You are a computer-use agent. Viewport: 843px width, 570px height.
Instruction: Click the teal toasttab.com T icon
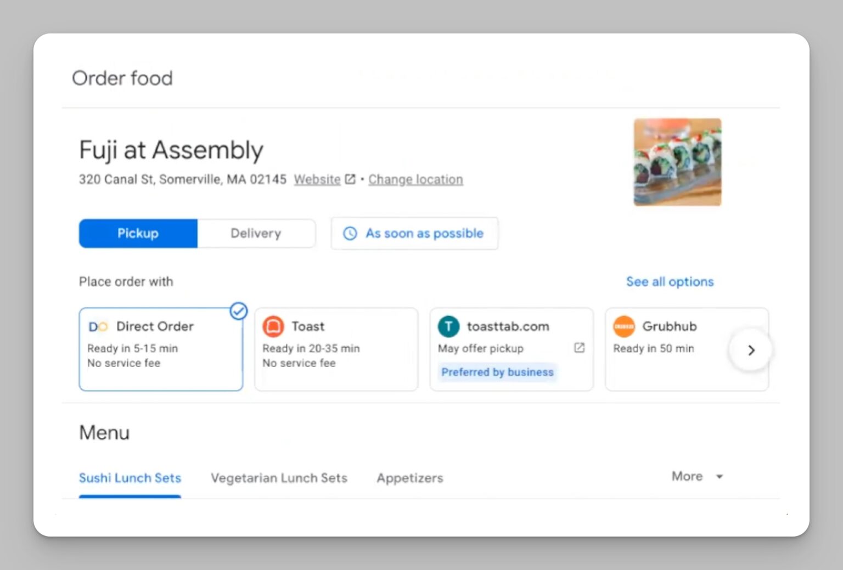click(x=448, y=326)
